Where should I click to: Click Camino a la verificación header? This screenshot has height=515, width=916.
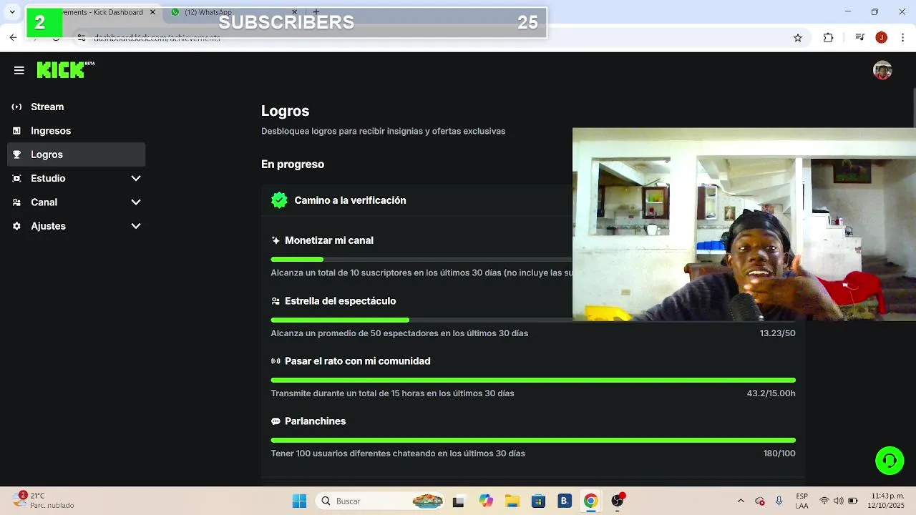pyautogui.click(x=350, y=200)
